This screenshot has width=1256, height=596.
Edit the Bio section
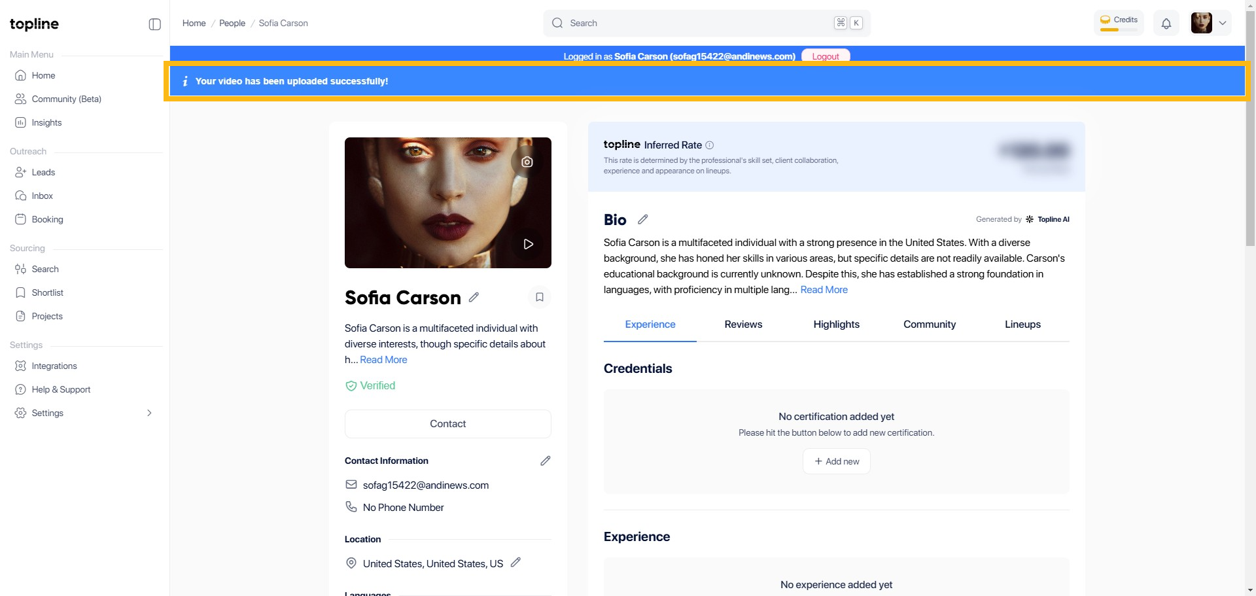tap(642, 219)
